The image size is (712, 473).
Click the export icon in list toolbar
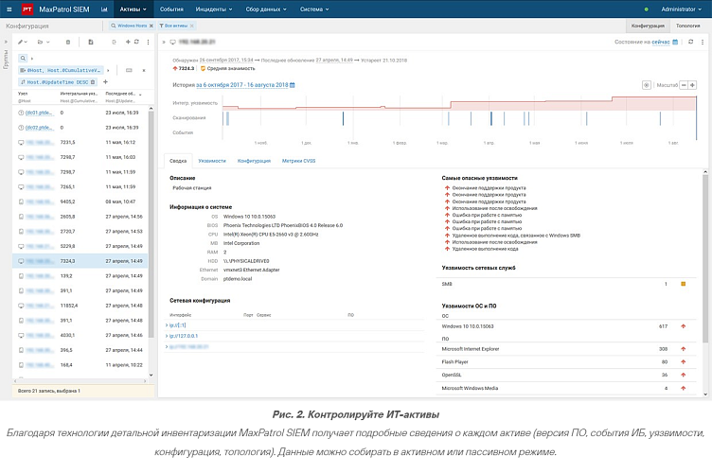(114, 42)
